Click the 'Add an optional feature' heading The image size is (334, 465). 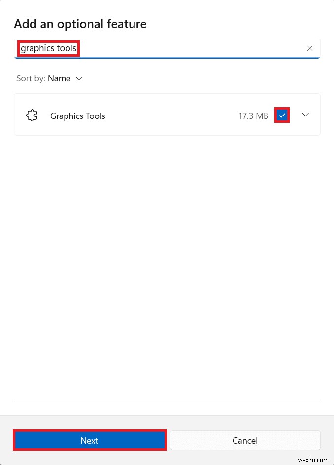tap(80, 24)
